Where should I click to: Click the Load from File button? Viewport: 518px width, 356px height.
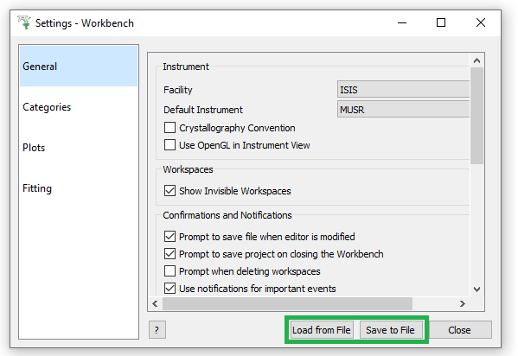click(x=322, y=330)
